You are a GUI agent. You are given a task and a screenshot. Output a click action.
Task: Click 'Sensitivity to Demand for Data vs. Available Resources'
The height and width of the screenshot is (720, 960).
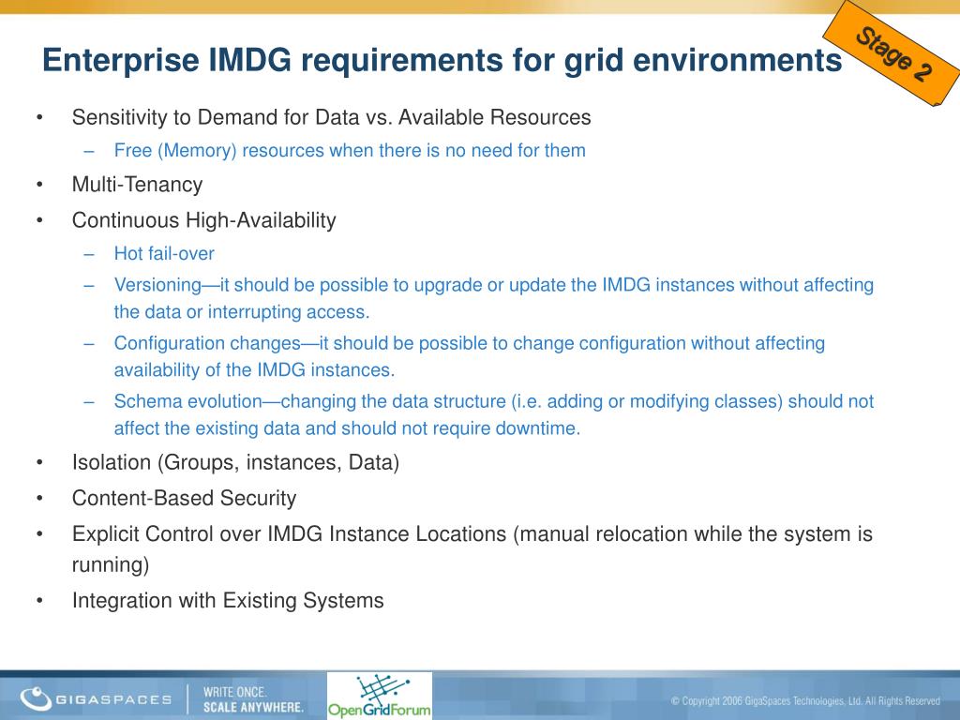click(331, 117)
